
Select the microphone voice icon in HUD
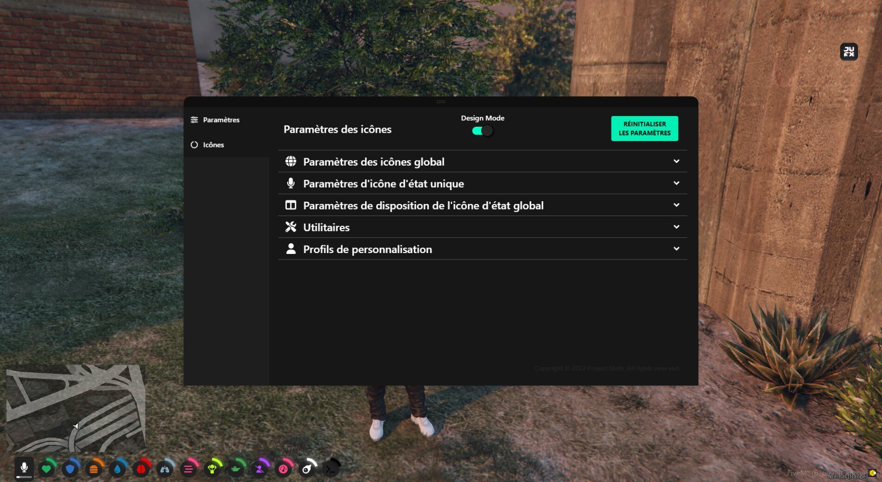coord(24,468)
